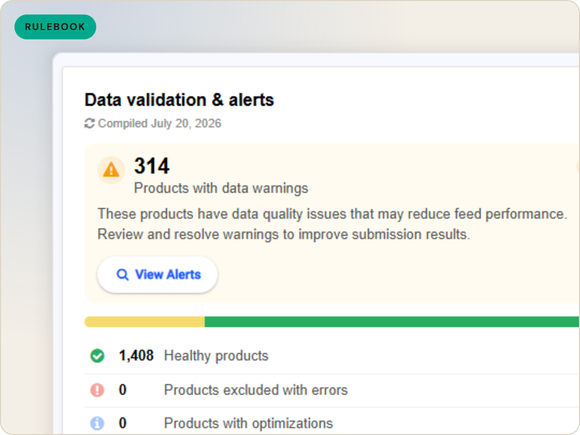Open Products with optimizations row
Image resolution: width=580 pixels, height=435 pixels.
(x=332, y=422)
